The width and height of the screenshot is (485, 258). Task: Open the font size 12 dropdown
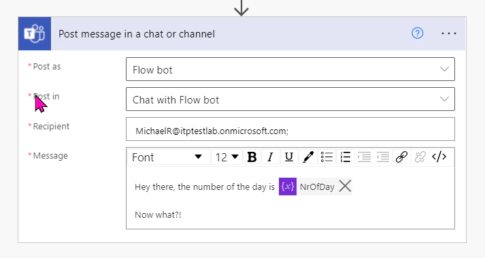click(x=227, y=157)
